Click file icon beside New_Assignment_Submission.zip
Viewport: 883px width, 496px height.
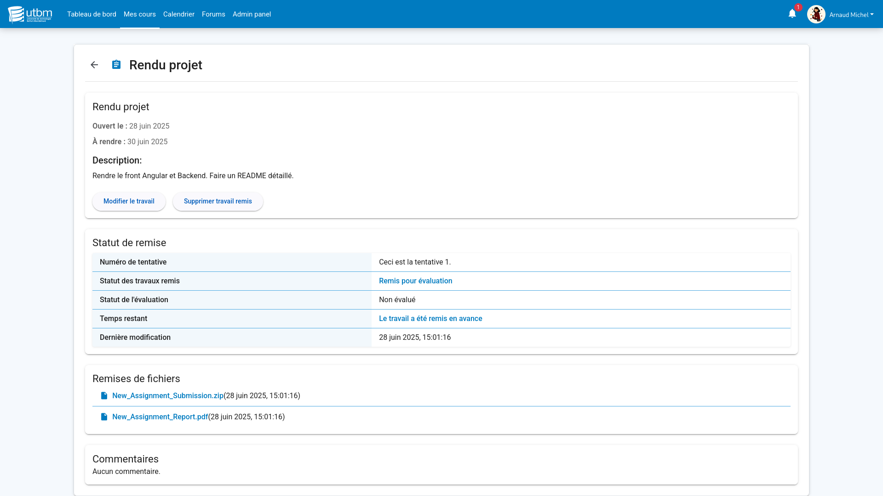(x=104, y=396)
